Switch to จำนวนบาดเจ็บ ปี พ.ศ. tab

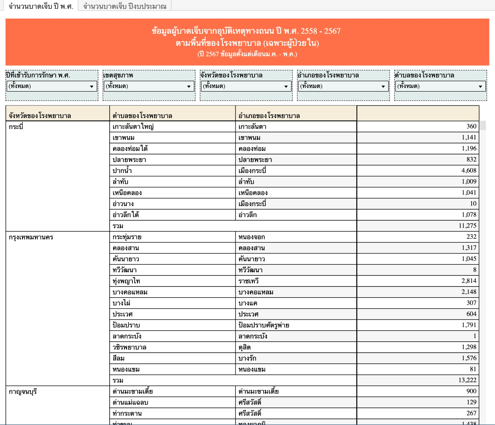click(x=41, y=6)
